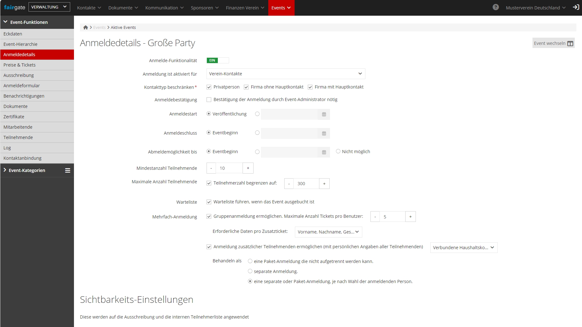Go to Eckdaten in sidebar
Image resolution: width=582 pixels, height=327 pixels.
point(37,34)
